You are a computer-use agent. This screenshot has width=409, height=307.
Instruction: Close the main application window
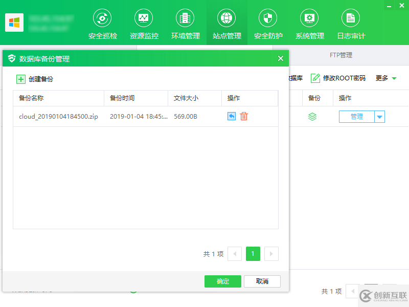click(x=402, y=5)
